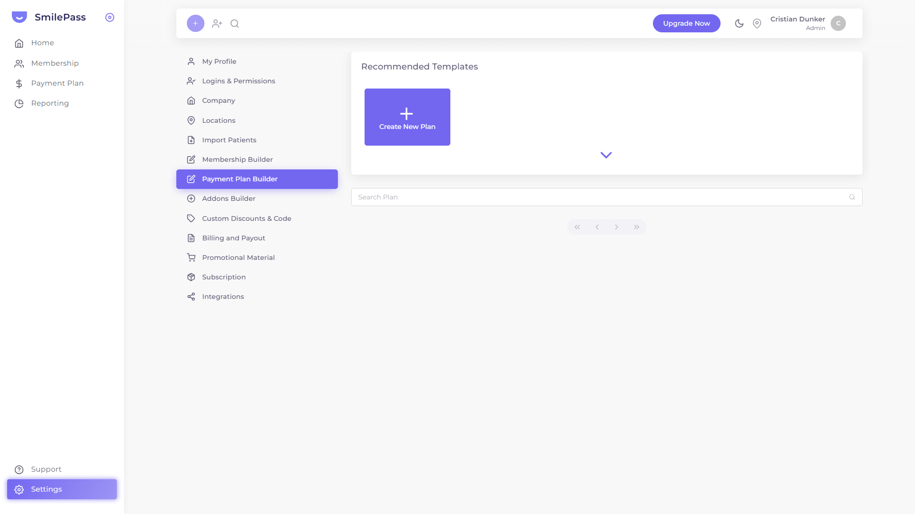This screenshot has width=915, height=514.
Task: Open Addons Builder
Action: coord(257,198)
